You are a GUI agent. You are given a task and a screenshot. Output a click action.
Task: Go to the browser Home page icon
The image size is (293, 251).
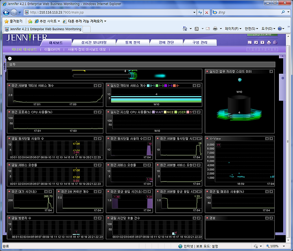(x=185, y=29)
